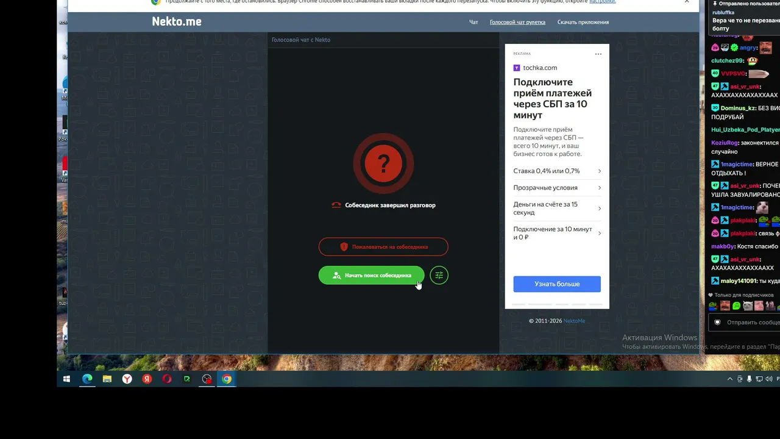
Task: Click the rubluffka pinned message username
Action: [723, 12]
